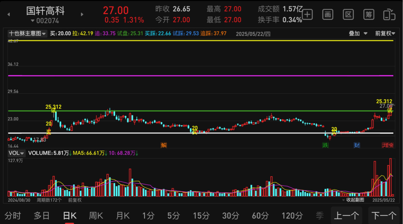Collapse sub-chart via 收起副图
Image resolution: width=403 pixels, height=224 pixels.
coord(353,200)
